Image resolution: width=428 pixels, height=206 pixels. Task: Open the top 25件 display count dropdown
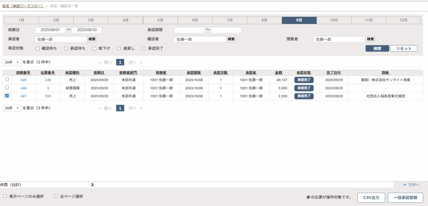coord(12,62)
